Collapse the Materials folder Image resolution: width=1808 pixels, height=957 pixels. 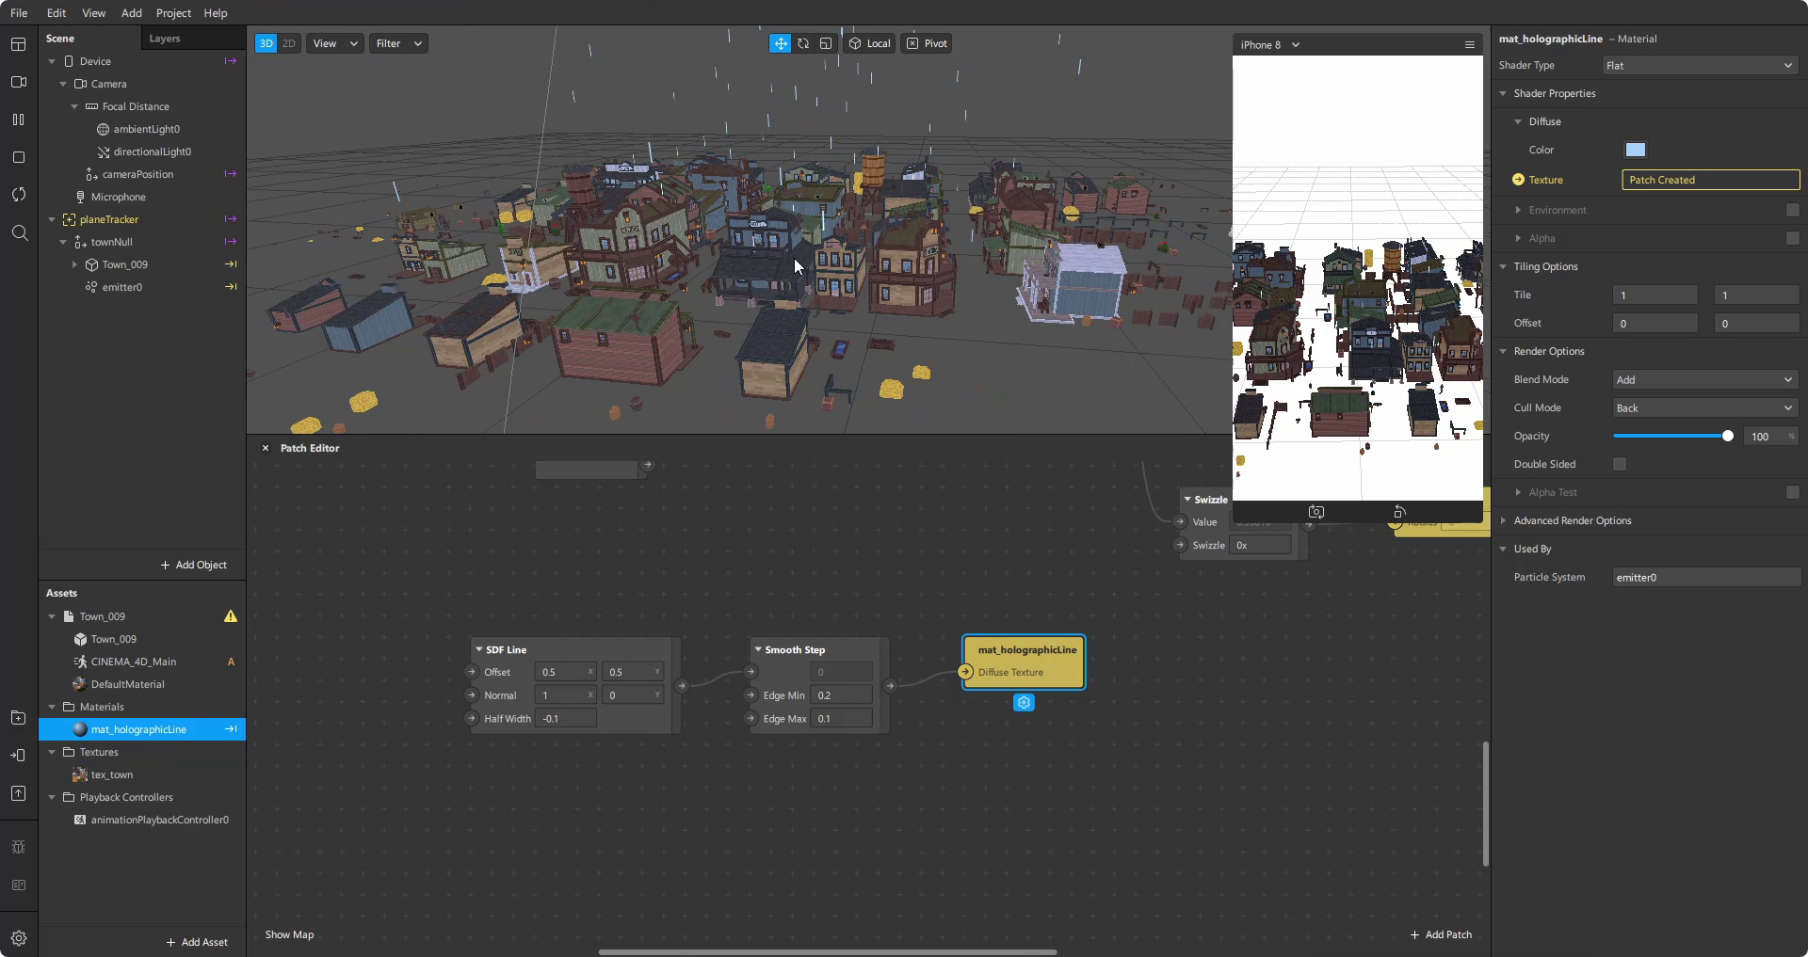point(52,707)
